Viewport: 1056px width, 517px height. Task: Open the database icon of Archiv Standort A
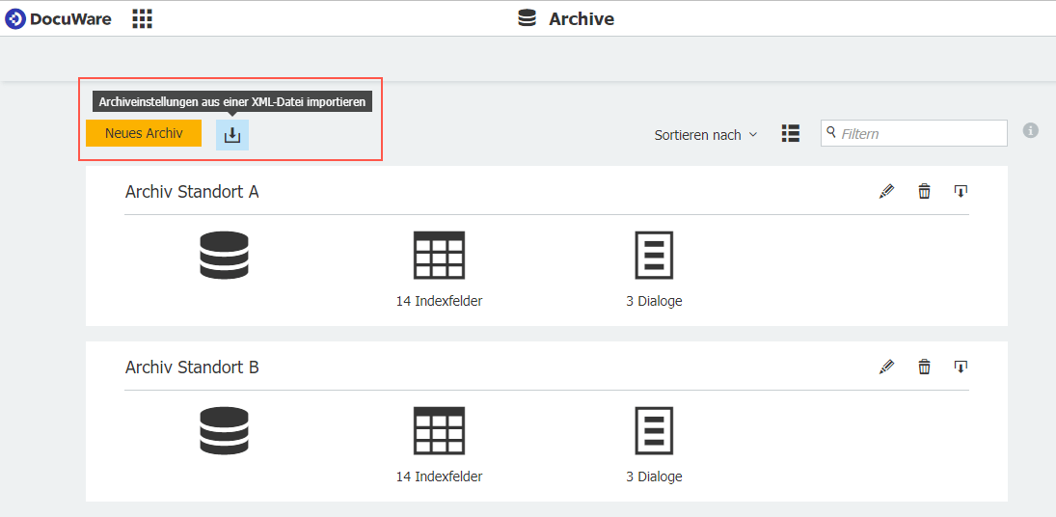[224, 256]
